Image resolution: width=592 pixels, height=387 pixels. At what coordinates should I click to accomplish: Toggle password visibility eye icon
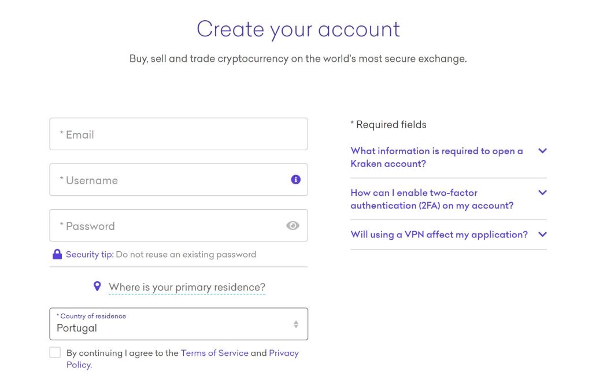[x=293, y=226]
